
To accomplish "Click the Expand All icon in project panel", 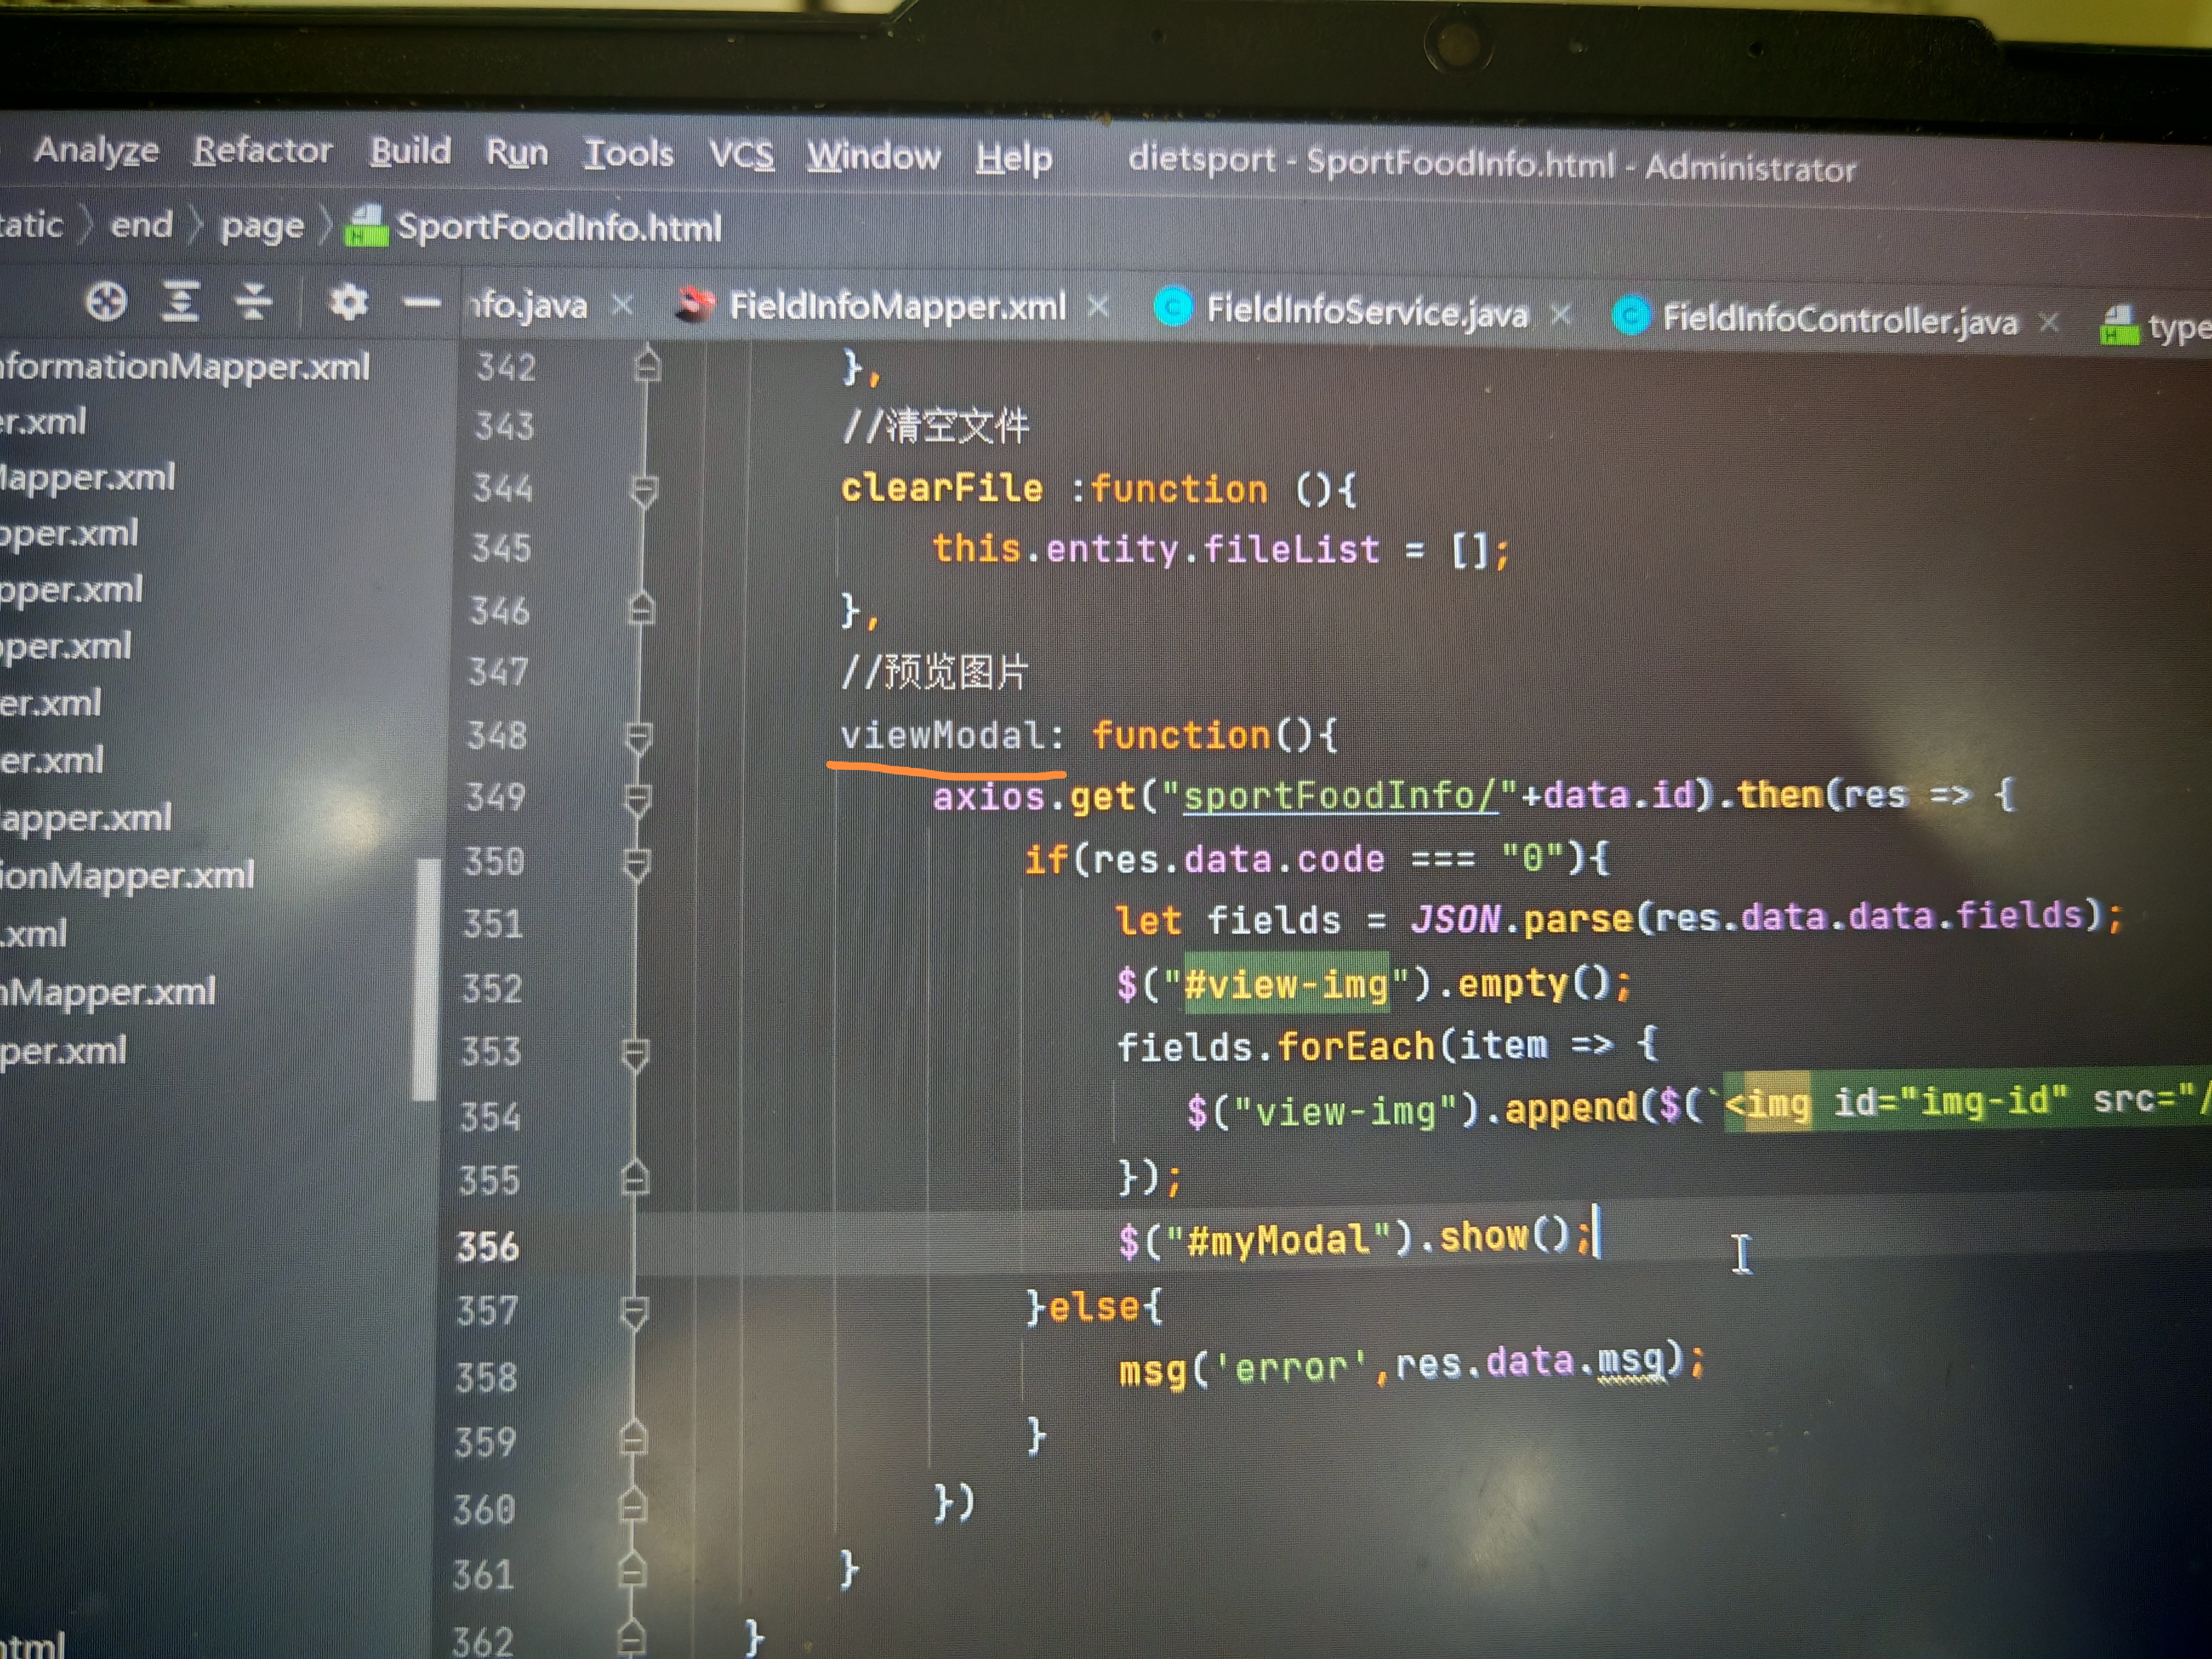I will (x=180, y=300).
